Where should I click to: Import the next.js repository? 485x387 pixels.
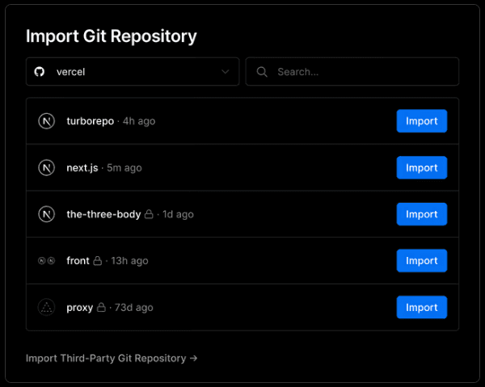pyautogui.click(x=421, y=168)
